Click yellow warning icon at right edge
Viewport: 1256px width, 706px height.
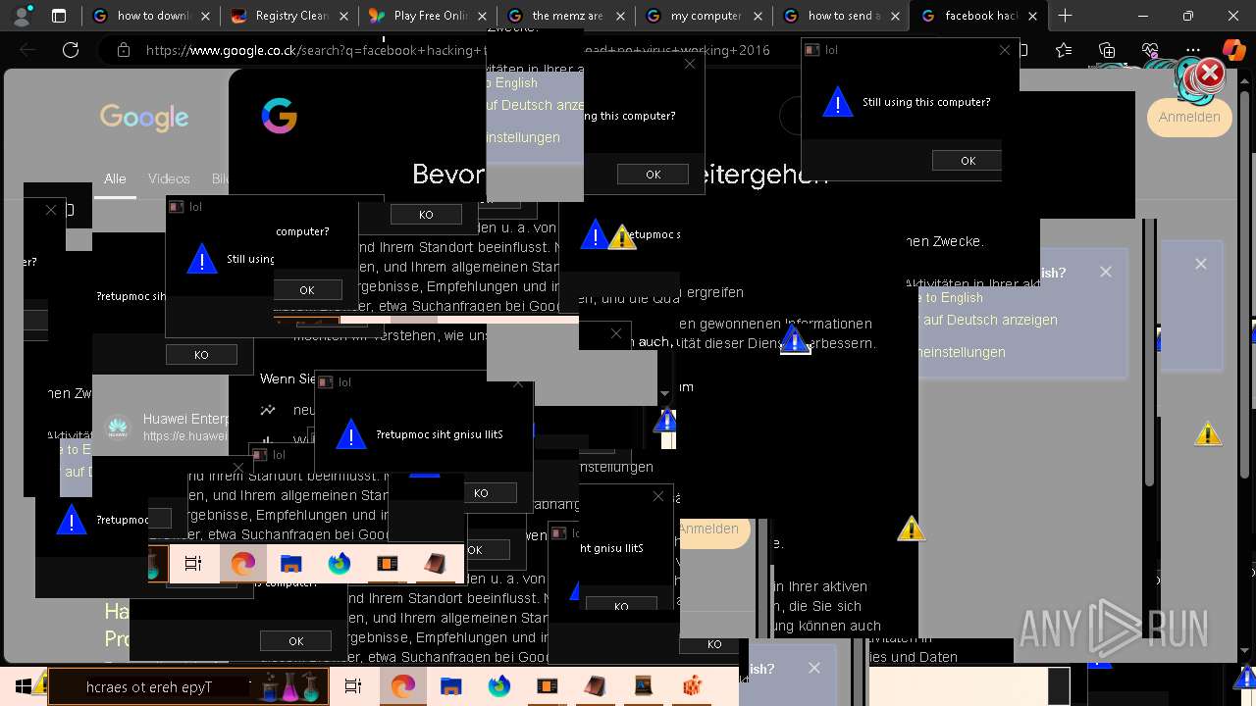click(x=1208, y=433)
